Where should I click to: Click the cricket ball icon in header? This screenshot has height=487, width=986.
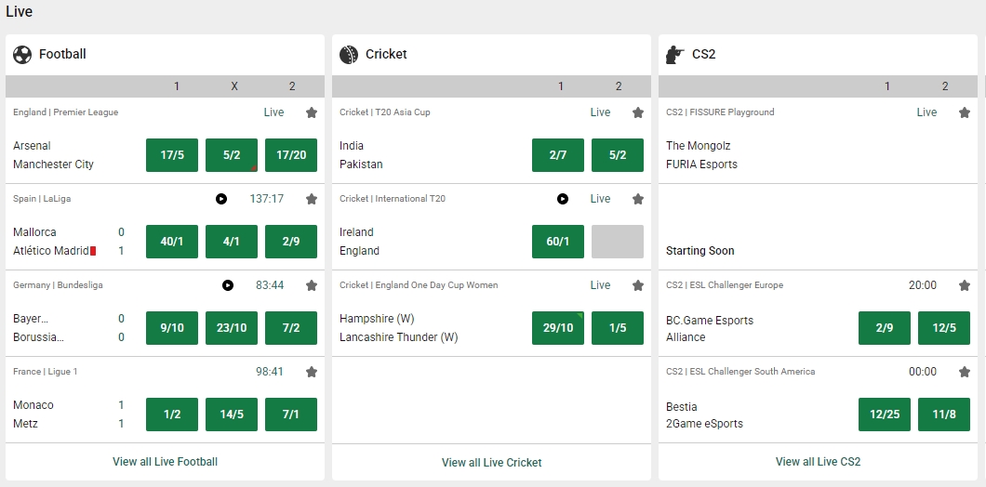point(349,55)
